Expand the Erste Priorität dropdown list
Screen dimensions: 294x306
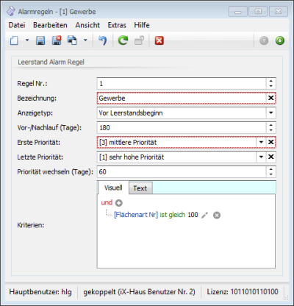pos(261,142)
